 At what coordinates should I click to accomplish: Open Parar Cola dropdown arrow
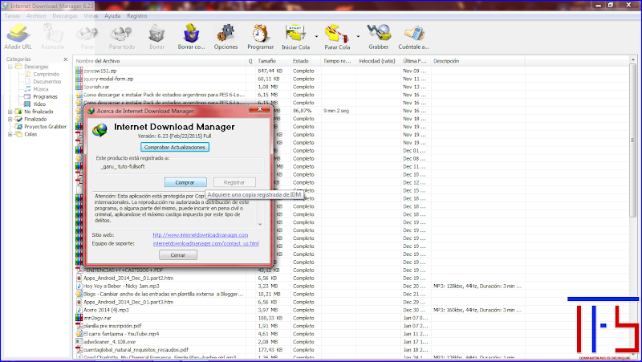(358, 36)
